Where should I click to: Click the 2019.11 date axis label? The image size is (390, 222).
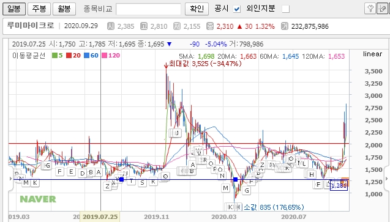point(157,216)
